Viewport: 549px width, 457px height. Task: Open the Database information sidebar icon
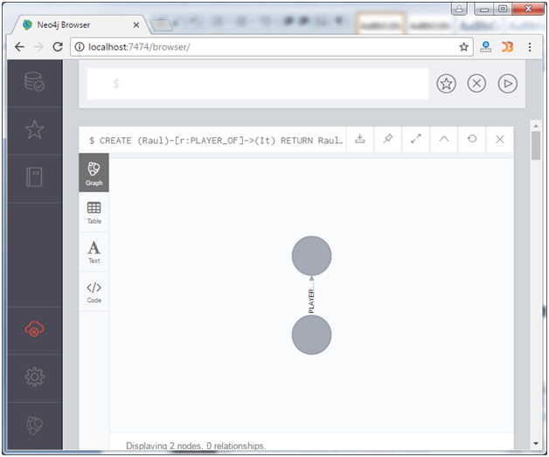tap(34, 82)
